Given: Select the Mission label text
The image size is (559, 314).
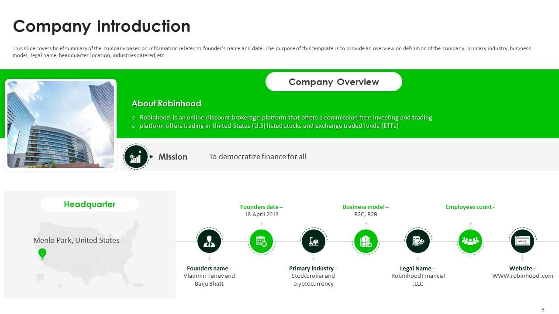Looking at the screenshot, I should coord(173,157).
